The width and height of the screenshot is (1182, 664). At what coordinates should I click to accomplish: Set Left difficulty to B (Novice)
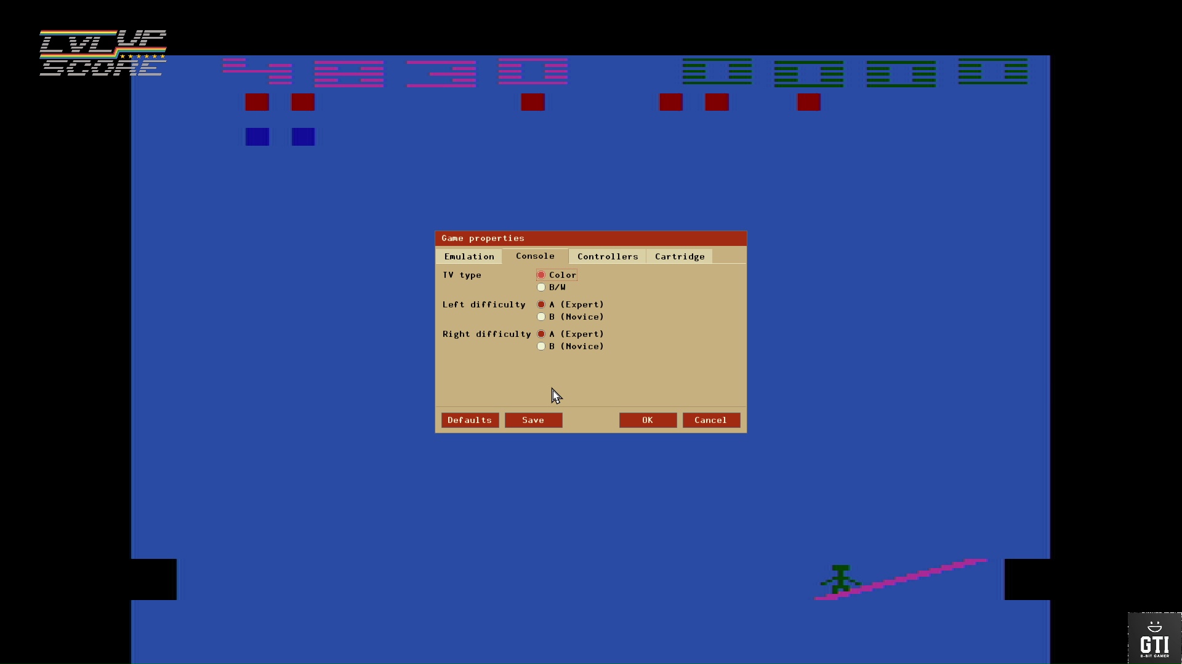tap(570, 317)
